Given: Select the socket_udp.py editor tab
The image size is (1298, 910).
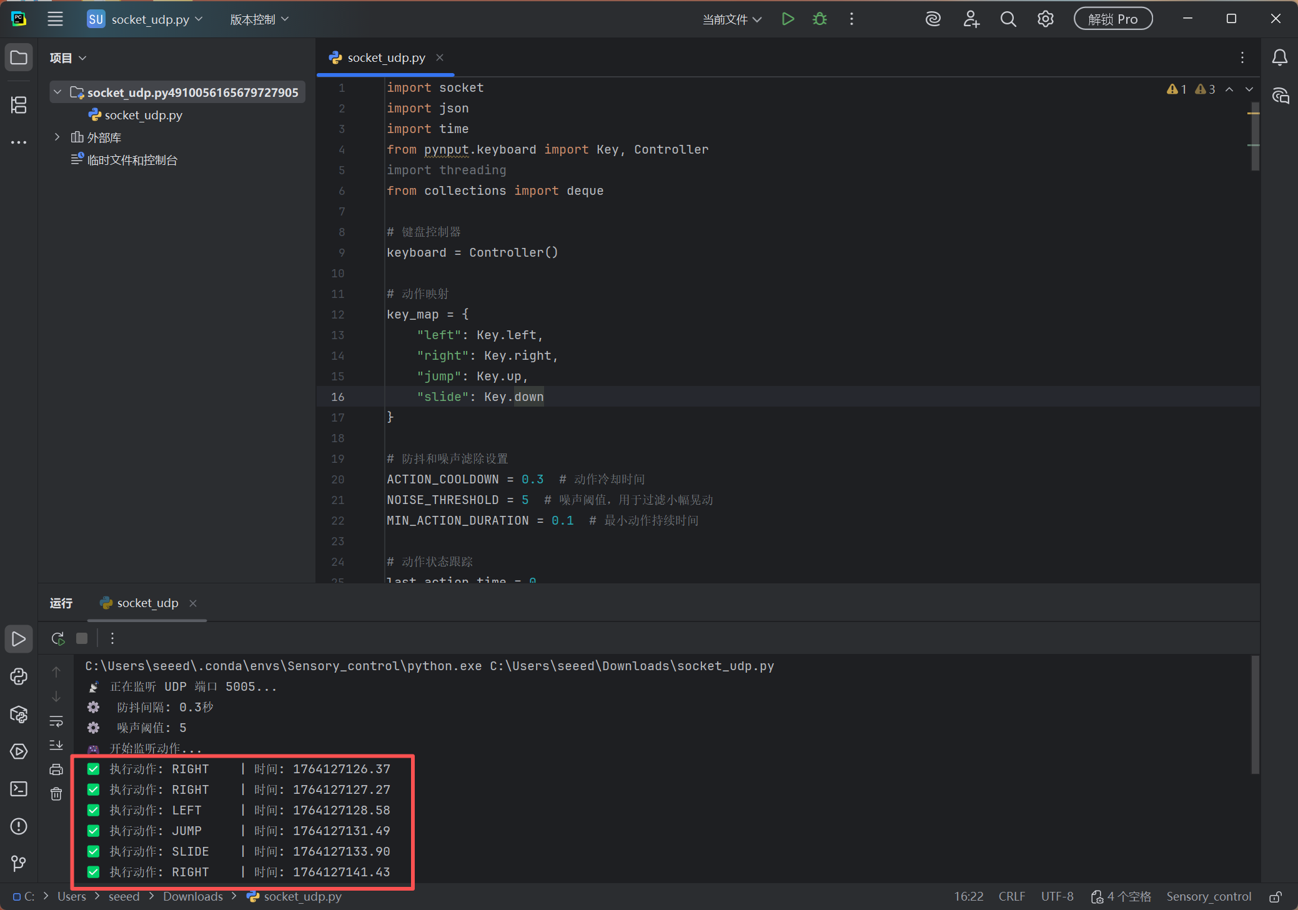Looking at the screenshot, I should (x=385, y=57).
